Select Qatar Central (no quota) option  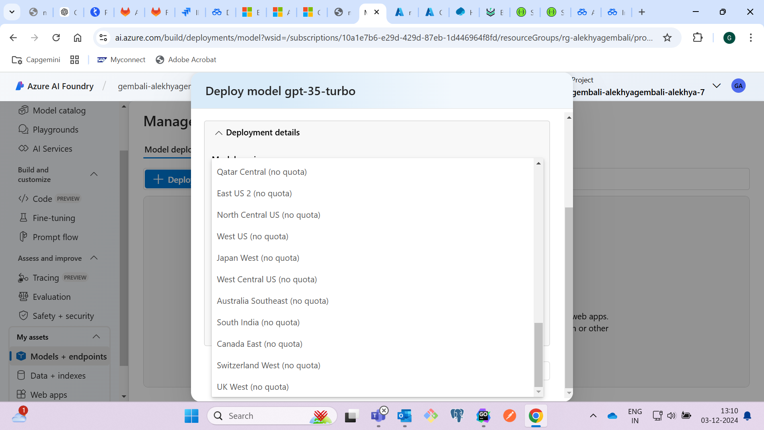372,172
